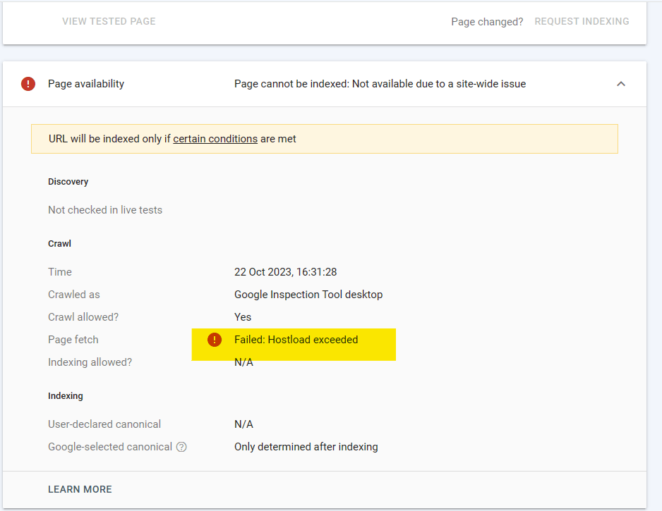Click the REQUEST INDEXING button
This screenshot has height=511, width=662.
click(x=582, y=21)
